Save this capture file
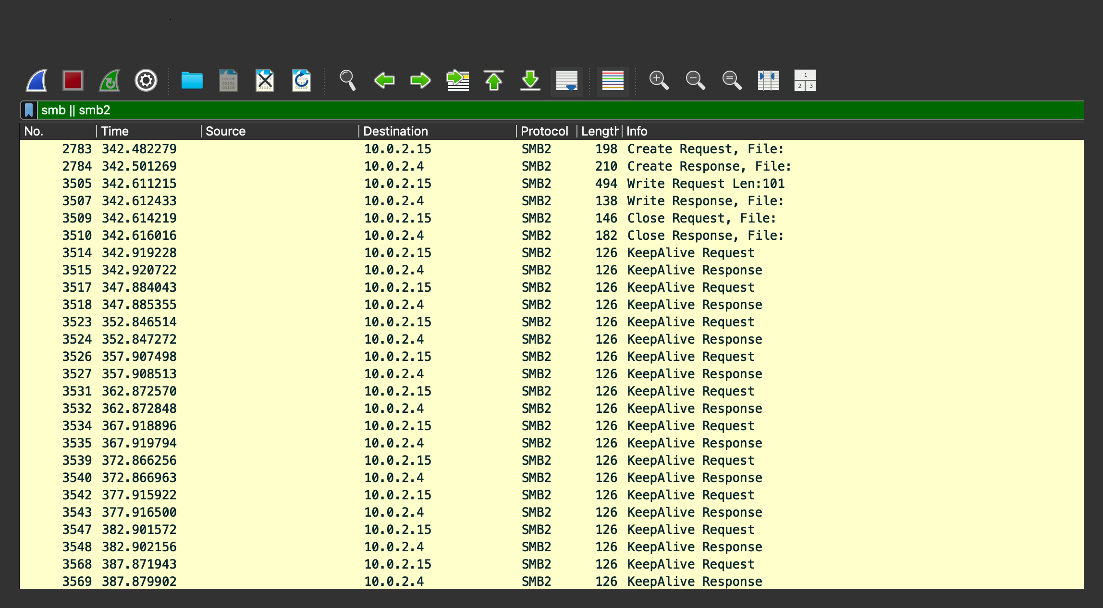 [229, 80]
